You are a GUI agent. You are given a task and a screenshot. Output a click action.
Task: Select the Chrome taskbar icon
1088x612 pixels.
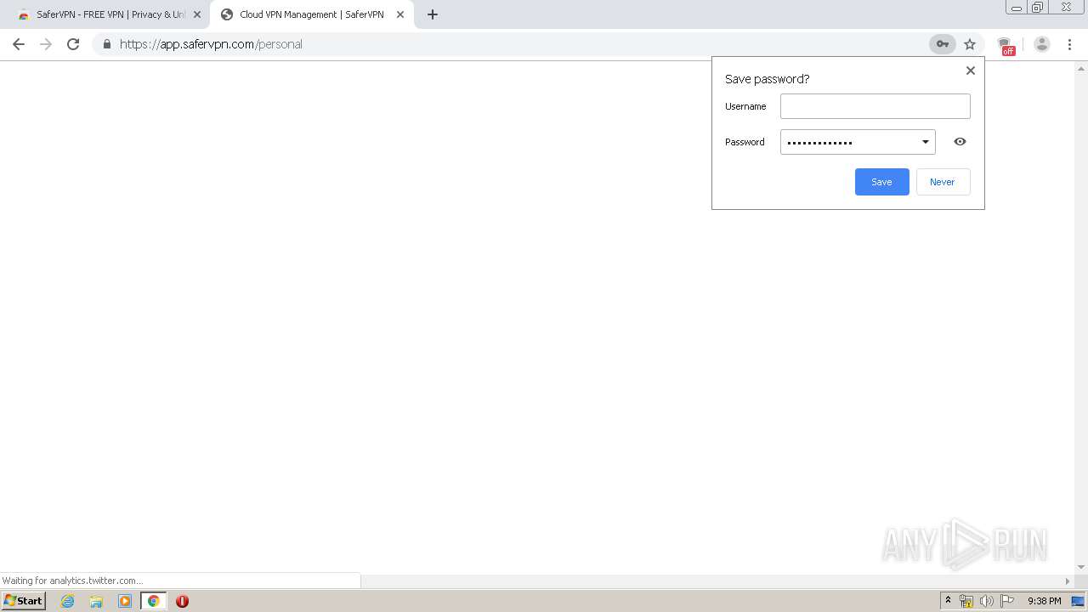154,601
